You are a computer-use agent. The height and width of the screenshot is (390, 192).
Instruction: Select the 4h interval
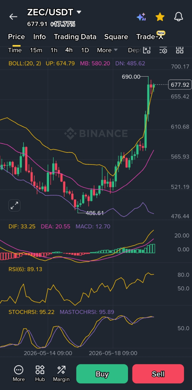(x=69, y=50)
